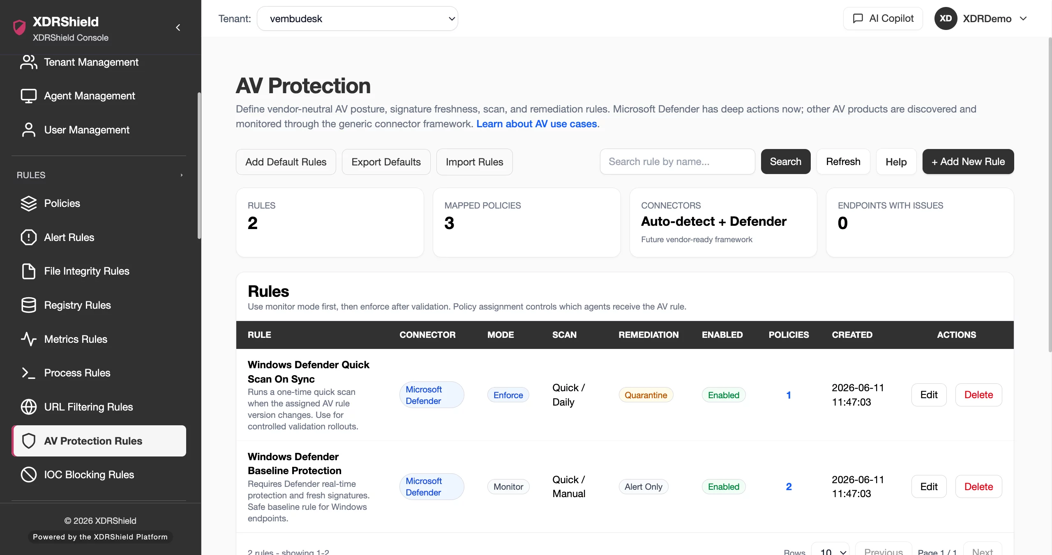Go to Alert Rules menu label

point(69,237)
